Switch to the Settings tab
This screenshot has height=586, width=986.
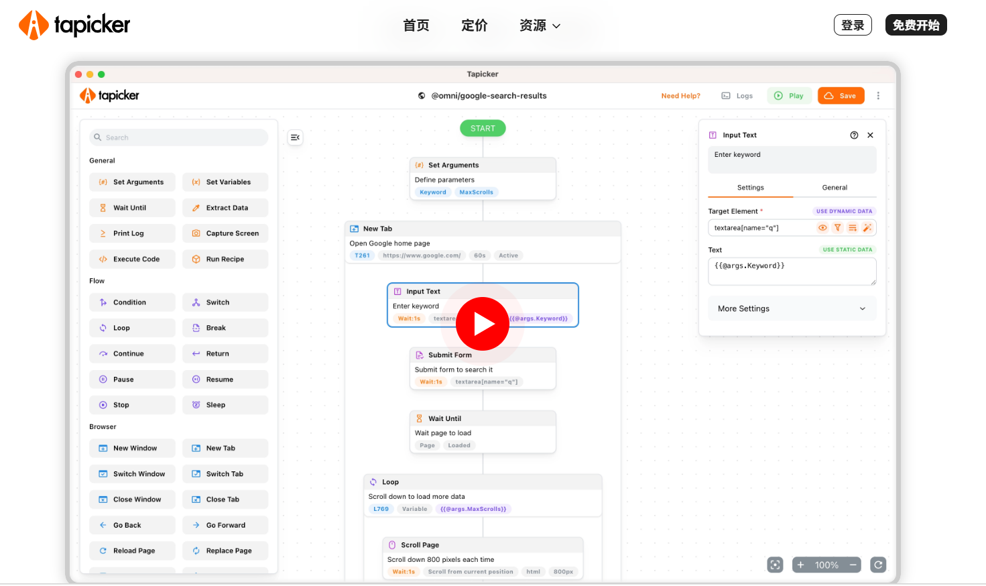(x=750, y=188)
